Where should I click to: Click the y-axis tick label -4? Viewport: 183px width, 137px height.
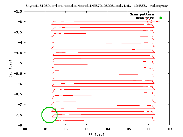coord(20,43)
